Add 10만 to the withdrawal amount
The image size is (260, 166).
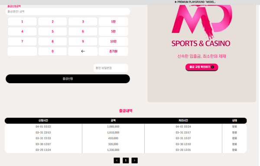[113, 41]
